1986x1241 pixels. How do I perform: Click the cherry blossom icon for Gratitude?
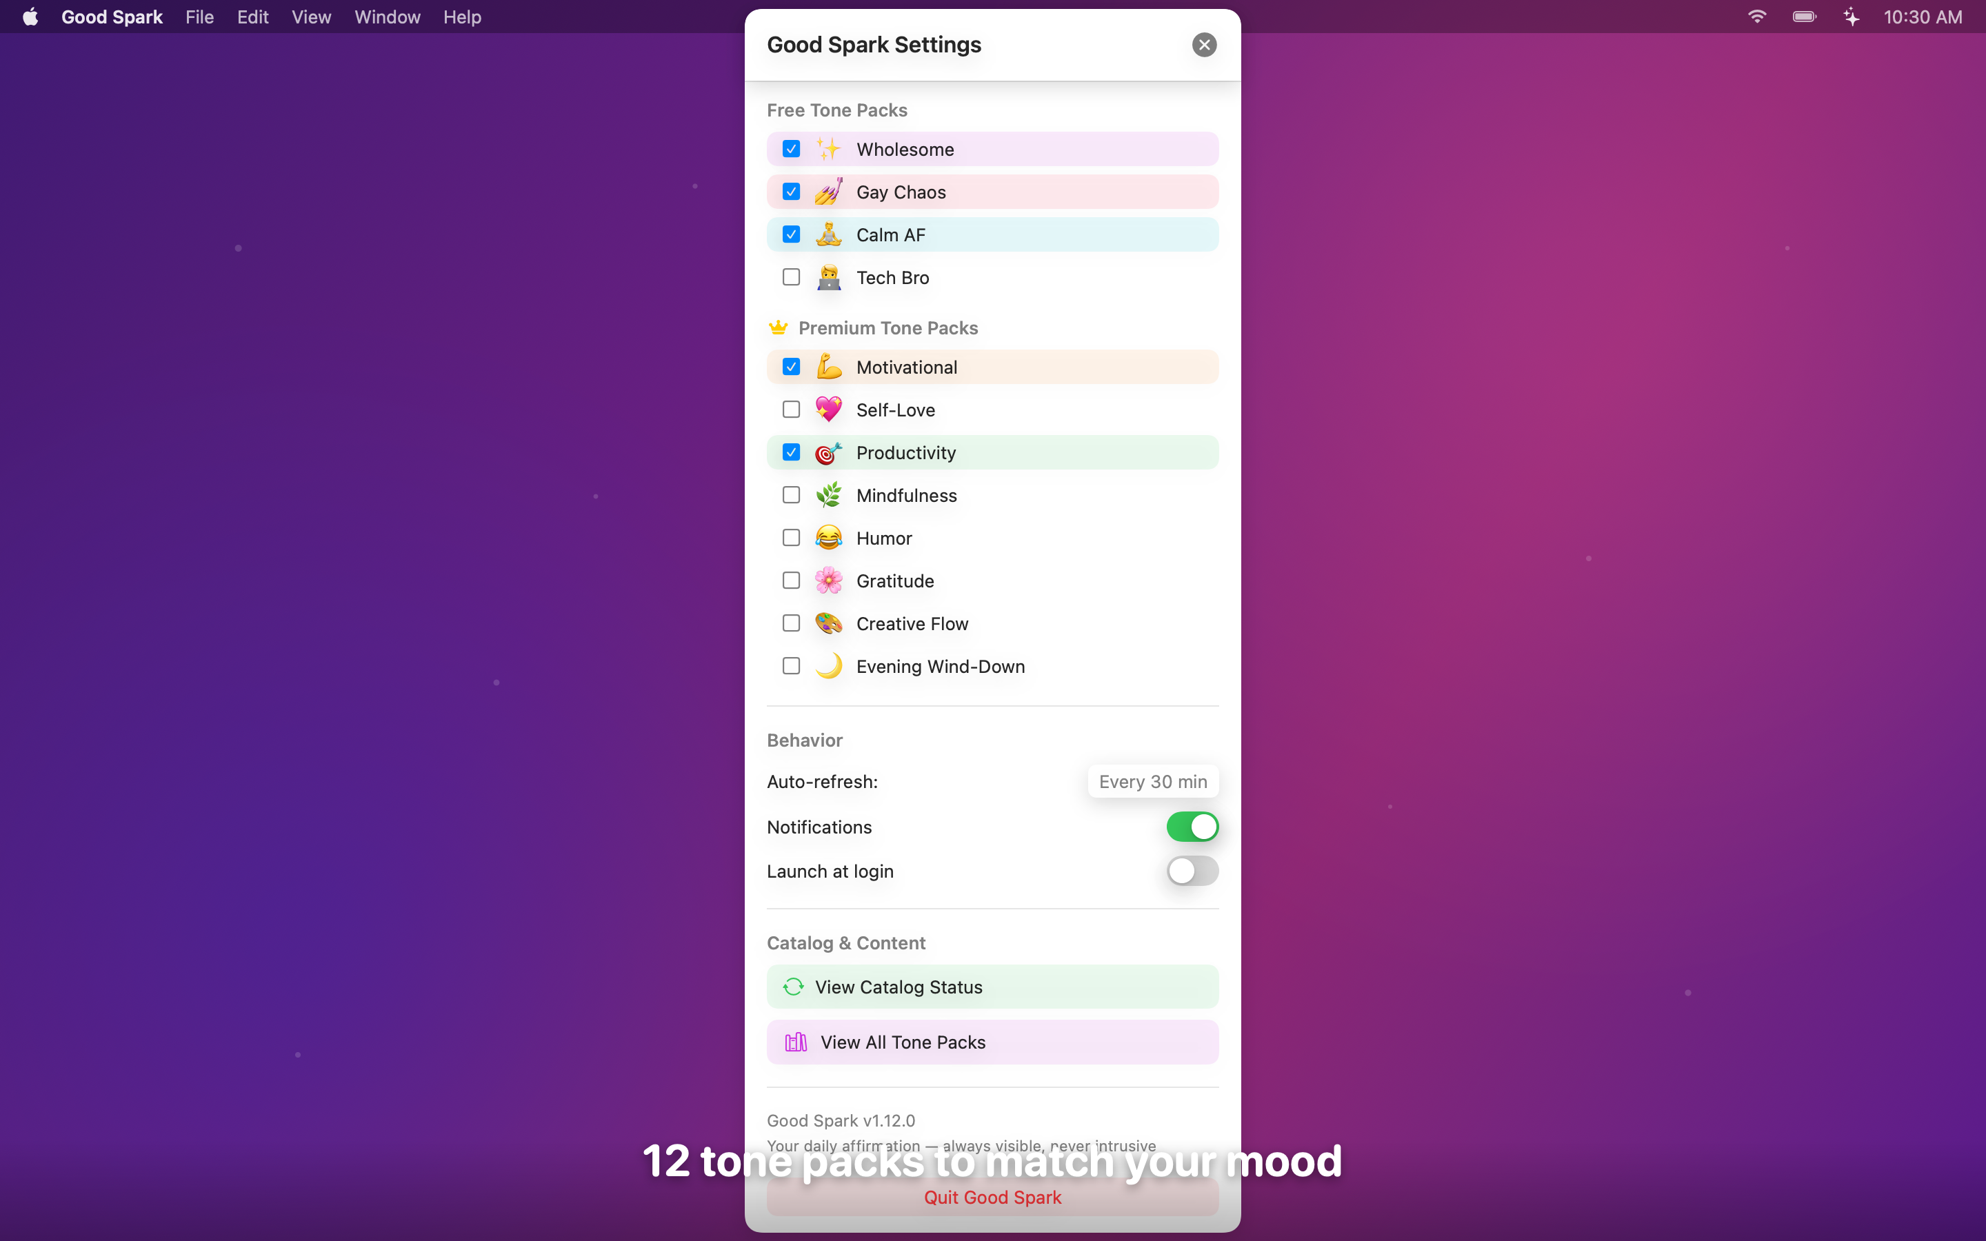point(828,581)
